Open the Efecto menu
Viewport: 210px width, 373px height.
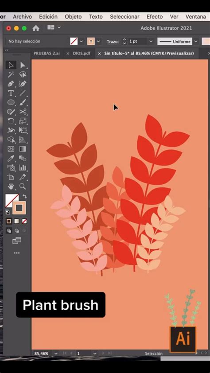(x=155, y=17)
